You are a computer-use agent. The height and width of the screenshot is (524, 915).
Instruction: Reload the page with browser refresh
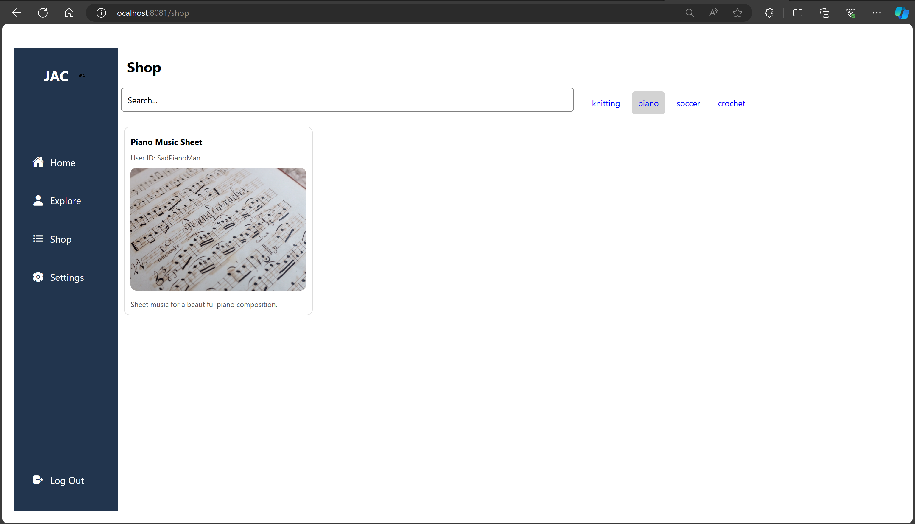[43, 13]
